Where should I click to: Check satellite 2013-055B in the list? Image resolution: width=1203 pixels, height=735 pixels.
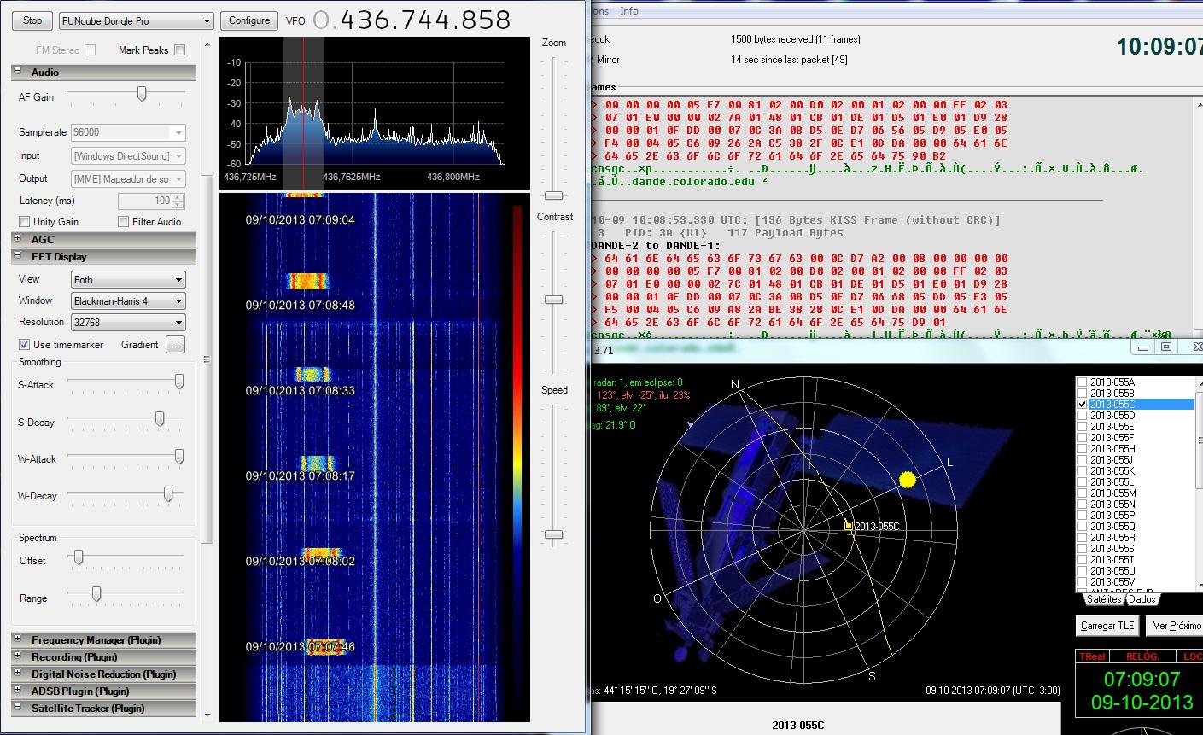pos(1083,394)
